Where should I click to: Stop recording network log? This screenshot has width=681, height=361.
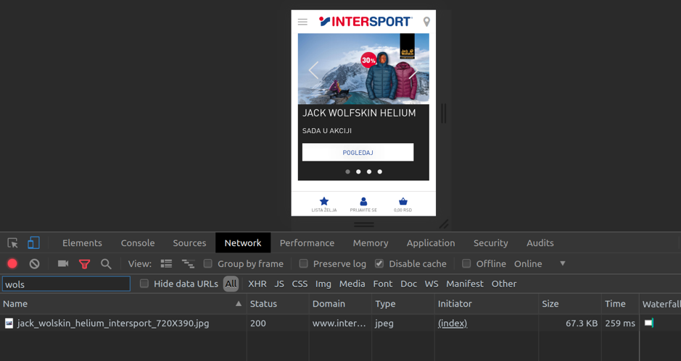pos(12,264)
